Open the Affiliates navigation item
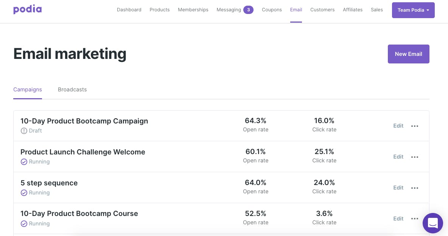This screenshot has width=448, height=236. [x=353, y=10]
